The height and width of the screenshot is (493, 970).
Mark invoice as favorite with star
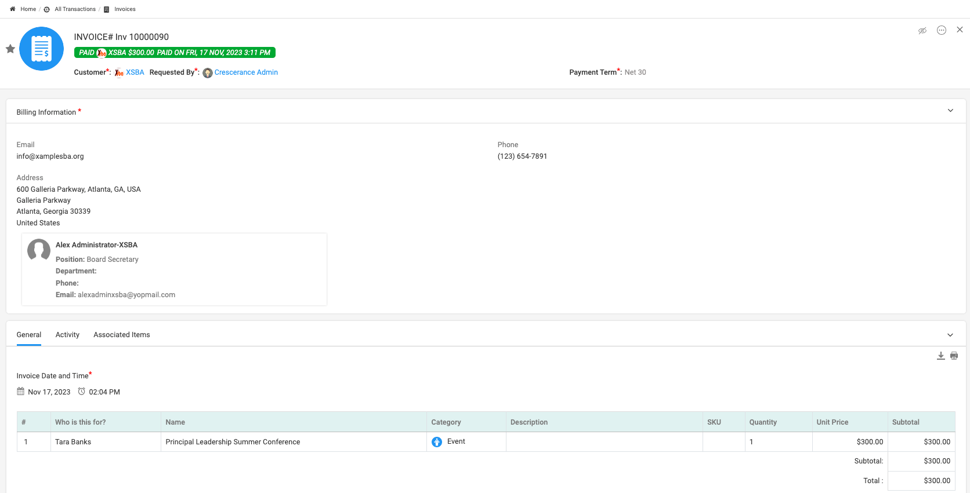10,49
